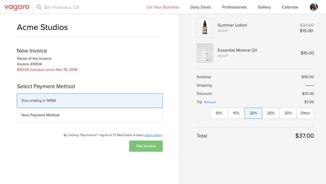The height and width of the screenshot is (184, 326).
Task: Open the return policy link
Action: (154, 135)
